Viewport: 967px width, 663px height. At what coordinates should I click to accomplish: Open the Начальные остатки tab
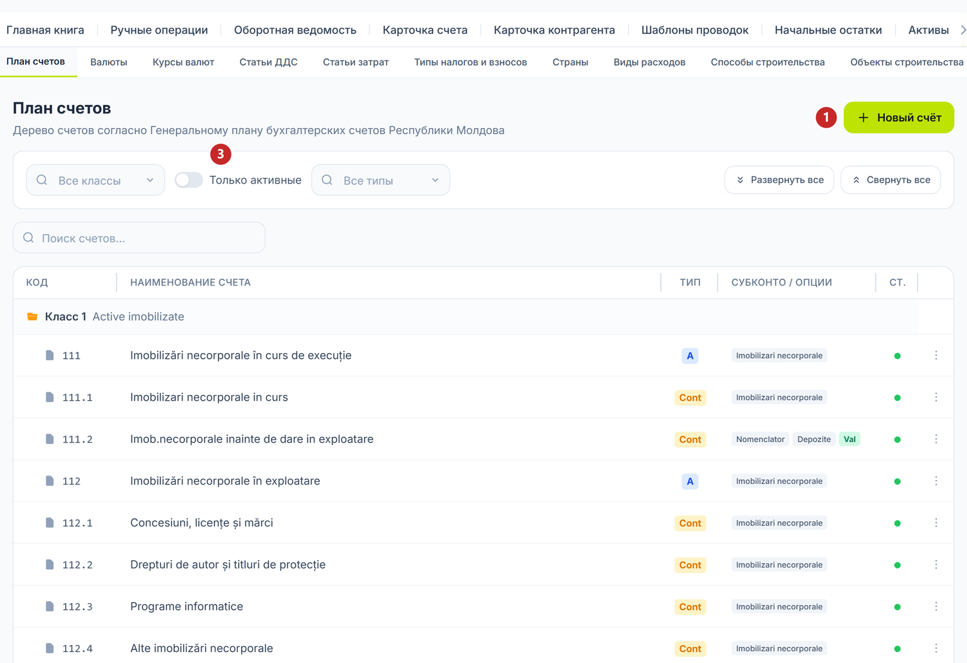[828, 30]
